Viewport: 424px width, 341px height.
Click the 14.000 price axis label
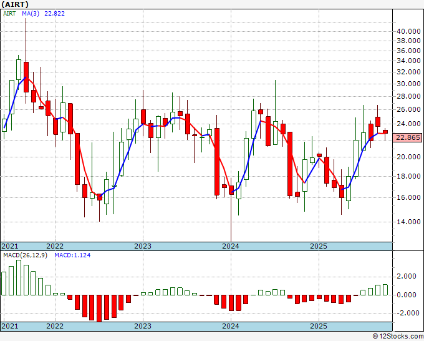pos(408,222)
